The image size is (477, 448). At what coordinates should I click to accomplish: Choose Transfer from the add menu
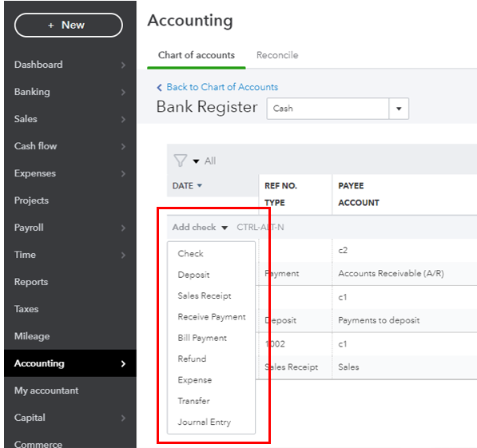[194, 401]
